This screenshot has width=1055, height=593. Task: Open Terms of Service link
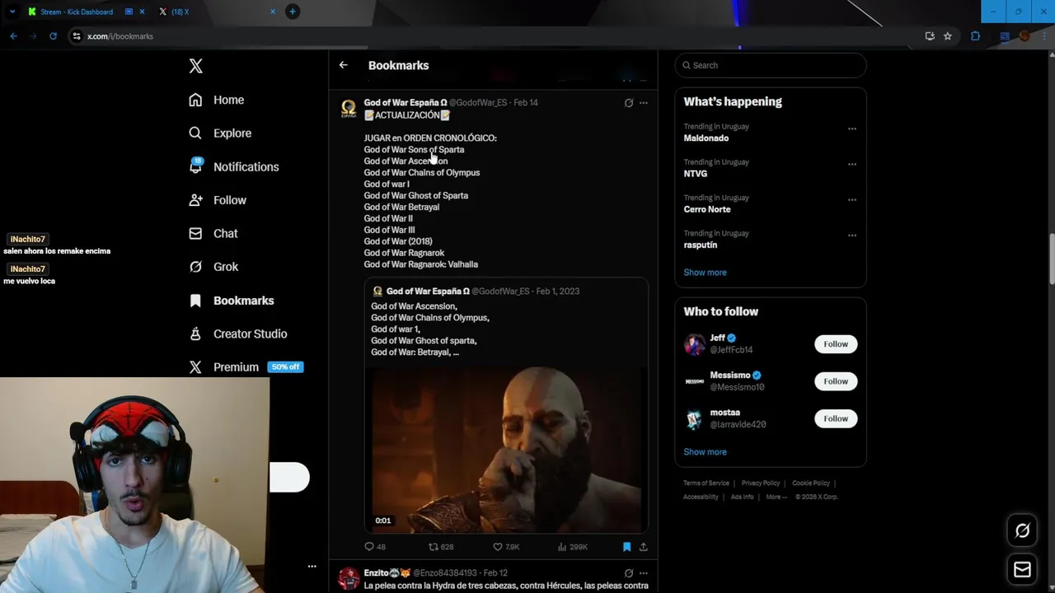tap(706, 483)
